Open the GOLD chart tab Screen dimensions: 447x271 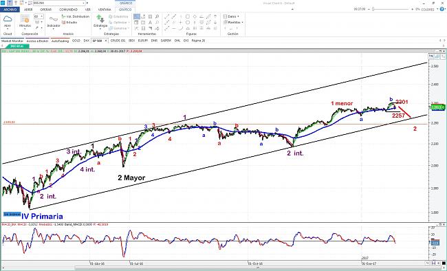[76, 41]
